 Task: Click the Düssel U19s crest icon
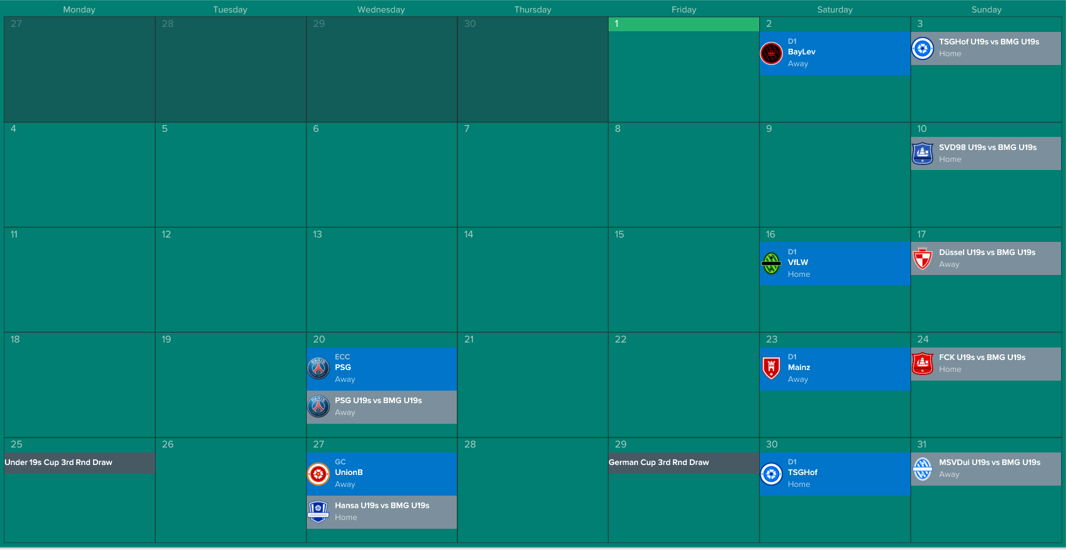[x=923, y=259]
